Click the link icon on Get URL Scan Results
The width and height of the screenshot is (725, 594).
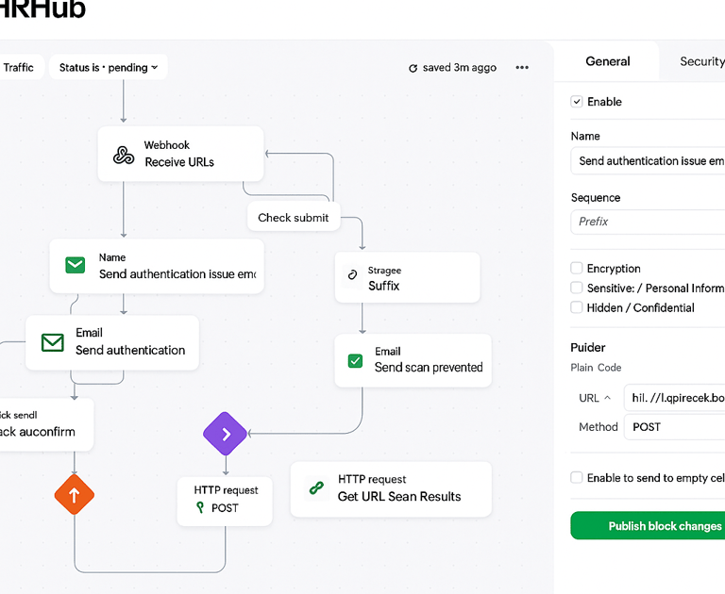point(316,488)
